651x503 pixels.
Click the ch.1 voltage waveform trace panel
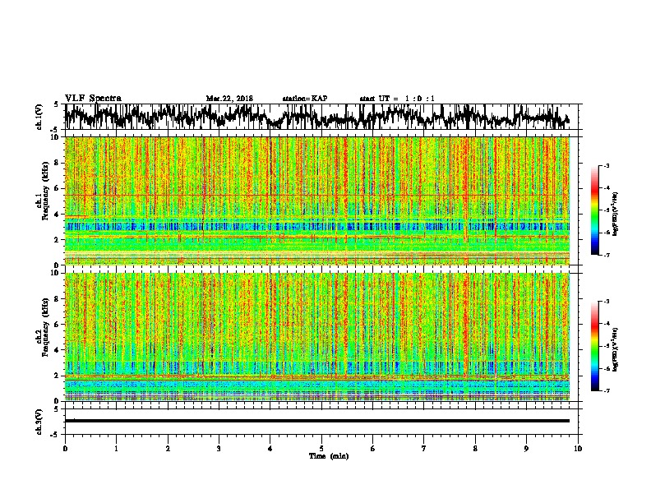321,117
